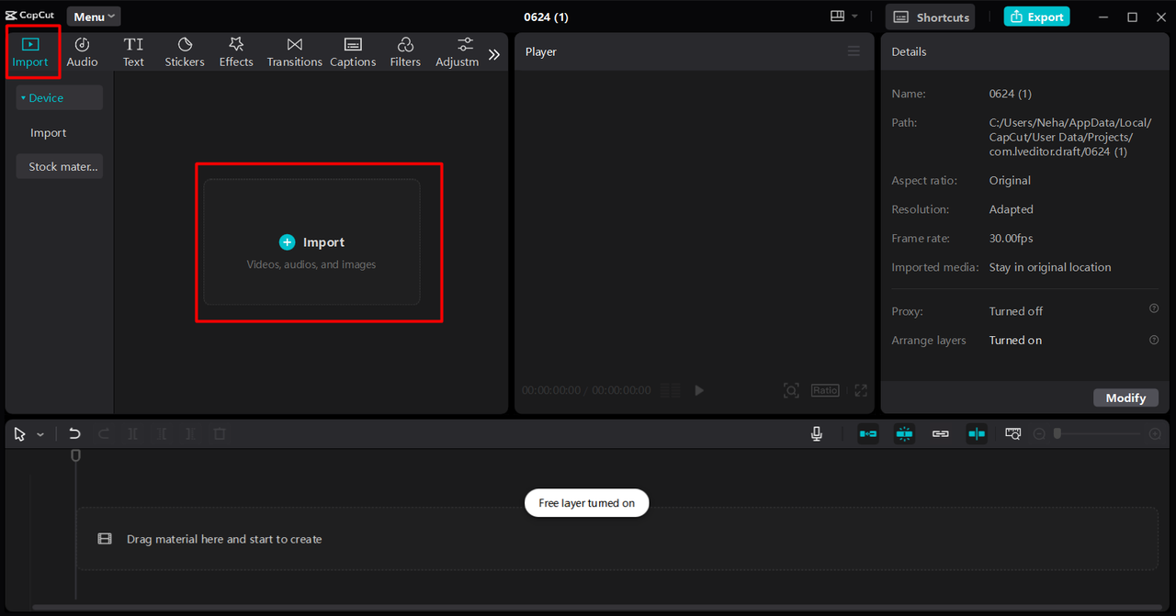This screenshot has width=1176, height=616.
Task: Click the timeline playhead marker
Action: [75, 455]
